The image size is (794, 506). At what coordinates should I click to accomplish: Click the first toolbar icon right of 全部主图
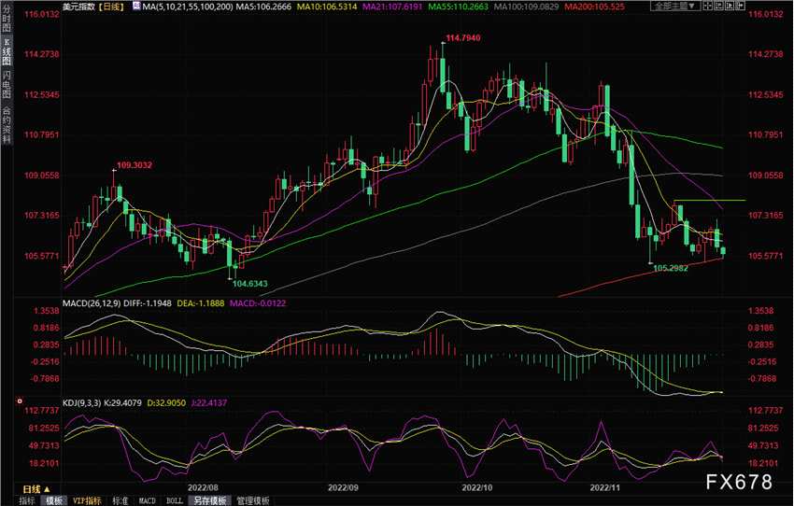[x=707, y=7]
